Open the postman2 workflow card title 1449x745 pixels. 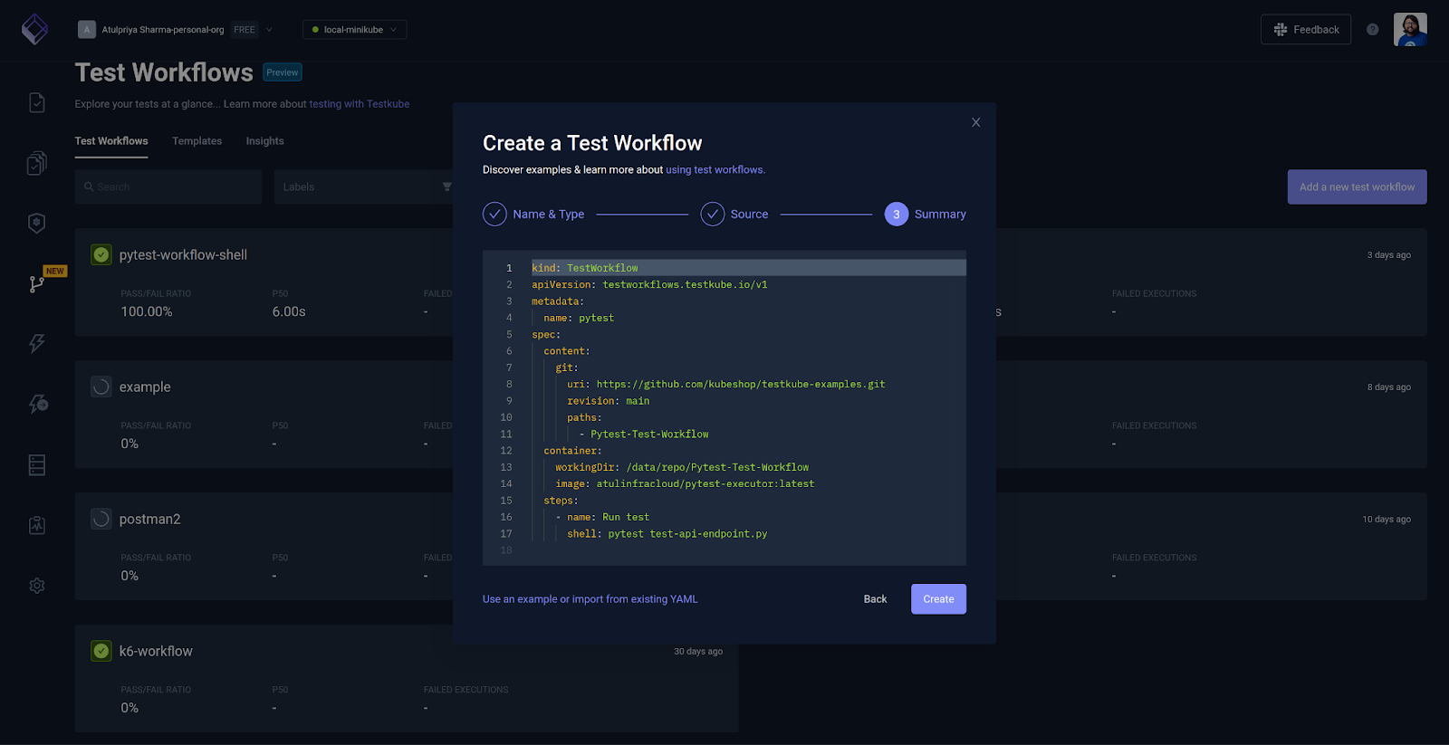[x=149, y=520]
